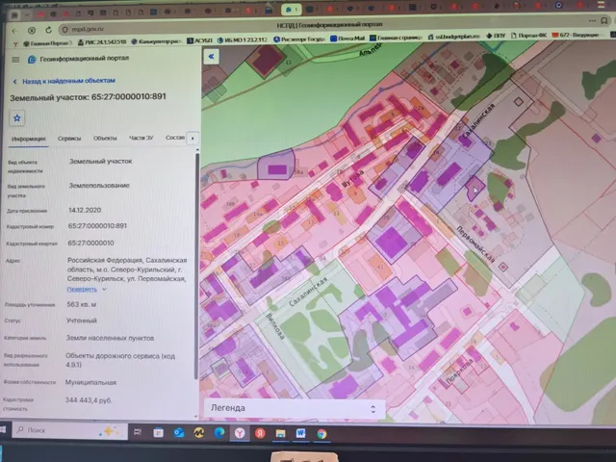Click the Windows Start button
The width and height of the screenshot is (616, 462).
click(x=3, y=429)
